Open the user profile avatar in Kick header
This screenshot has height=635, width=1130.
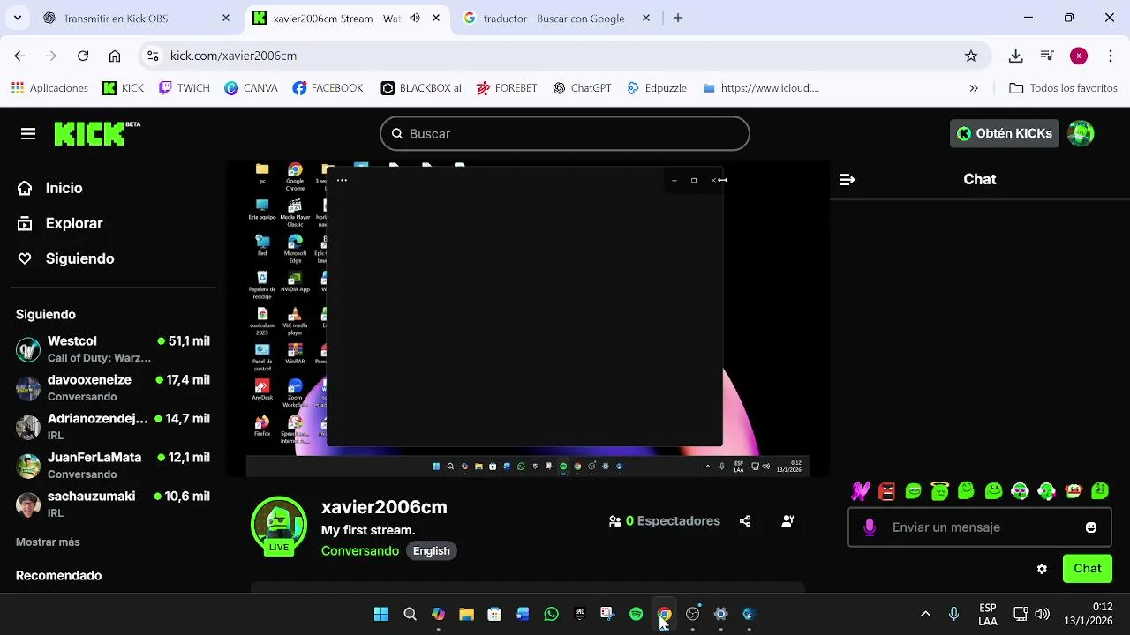click(1081, 133)
